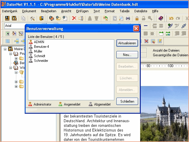Click the undo arrow icon
Image resolution: width=189 pixels, height=142 pixels.
pyautogui.click(x=171, y=18)
